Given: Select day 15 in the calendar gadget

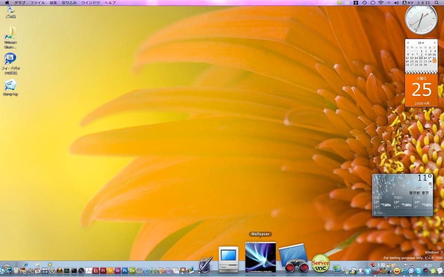Looking at the screenshot, I should 421,58.
